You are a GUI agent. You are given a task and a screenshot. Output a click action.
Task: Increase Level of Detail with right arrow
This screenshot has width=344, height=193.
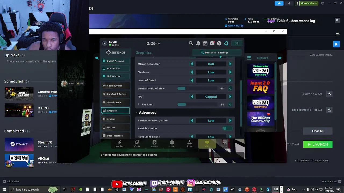pyautogui.click(x=230, y=80)
